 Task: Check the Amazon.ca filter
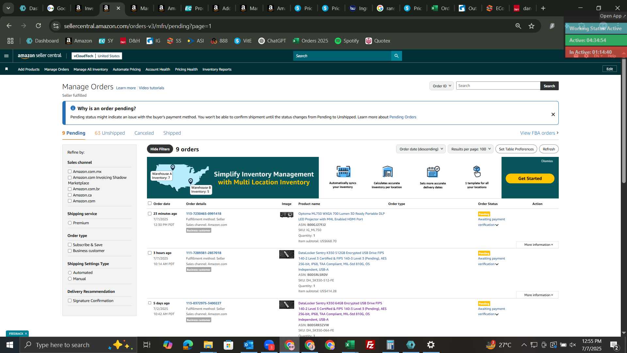point(70,195)
